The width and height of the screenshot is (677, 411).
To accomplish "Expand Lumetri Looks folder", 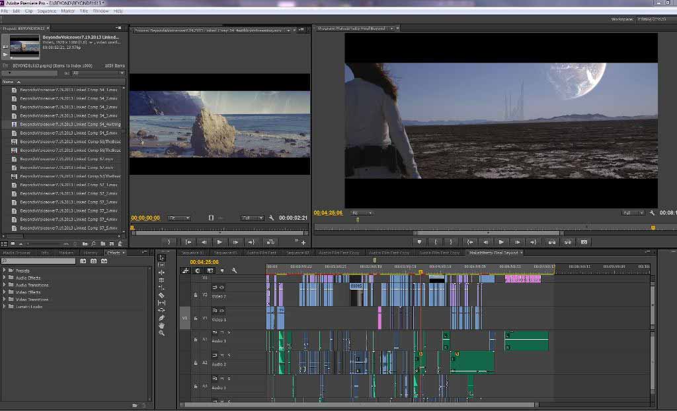I will point(5,306).
